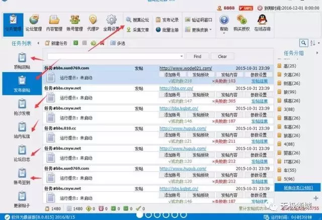Select 更新帖子 in the left sidebar
The image size is (322, 220).
pos(22,199)
